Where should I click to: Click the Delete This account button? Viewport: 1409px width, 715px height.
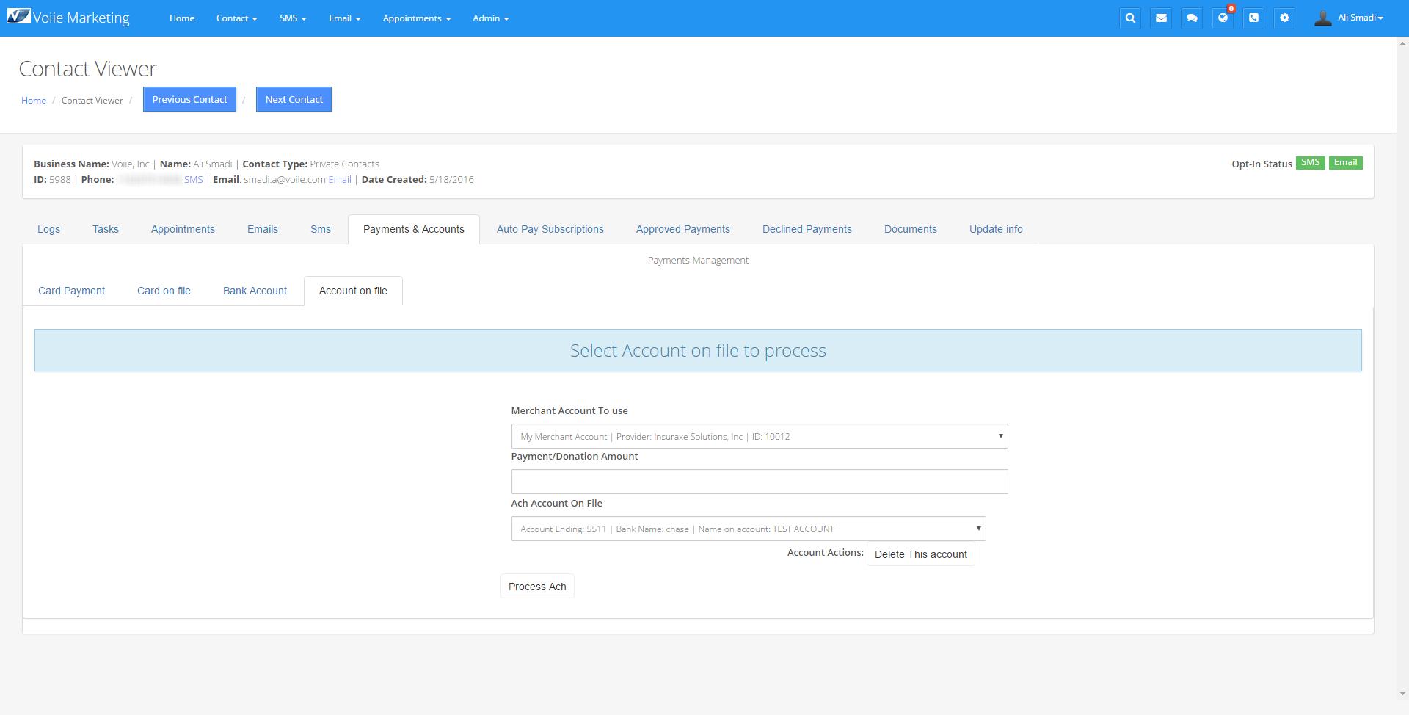click(x=920, y=554)
